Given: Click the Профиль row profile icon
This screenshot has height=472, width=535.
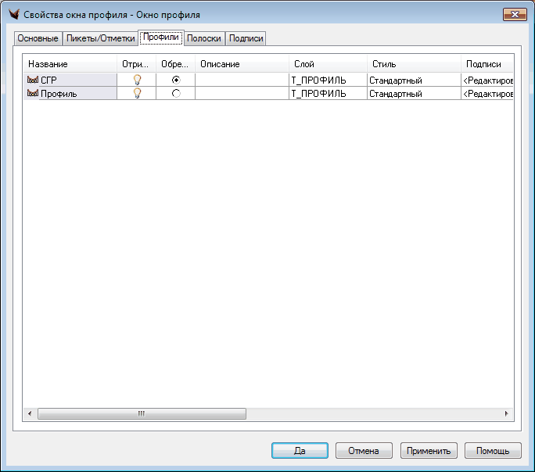Looking at the screenshot, I should (x=33, y=93).
